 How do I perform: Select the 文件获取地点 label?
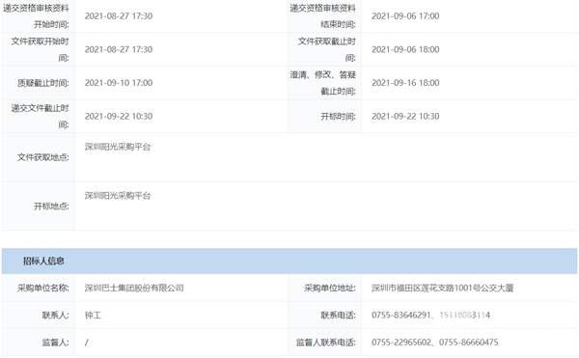[42, 157]
